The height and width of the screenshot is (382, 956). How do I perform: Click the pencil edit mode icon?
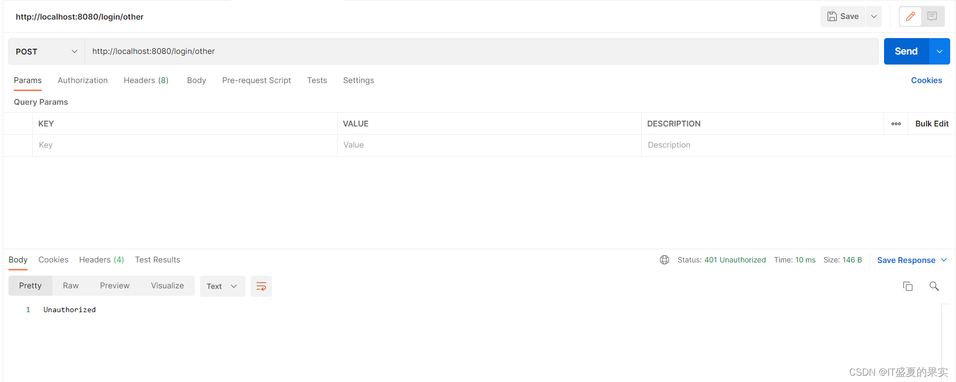910,16
